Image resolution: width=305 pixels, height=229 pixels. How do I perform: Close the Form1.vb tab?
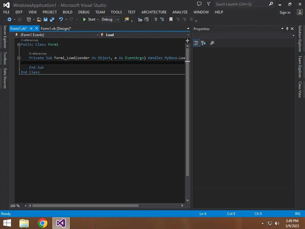(36, 28)
